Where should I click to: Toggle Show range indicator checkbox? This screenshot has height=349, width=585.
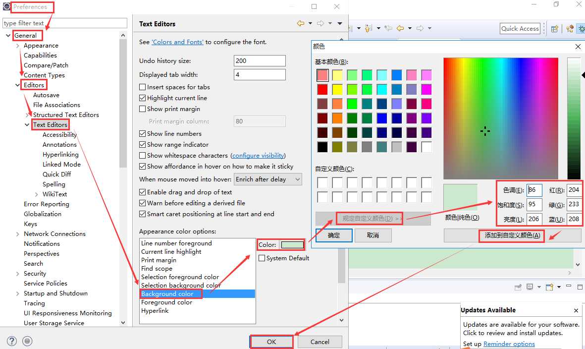pos(142,144)
